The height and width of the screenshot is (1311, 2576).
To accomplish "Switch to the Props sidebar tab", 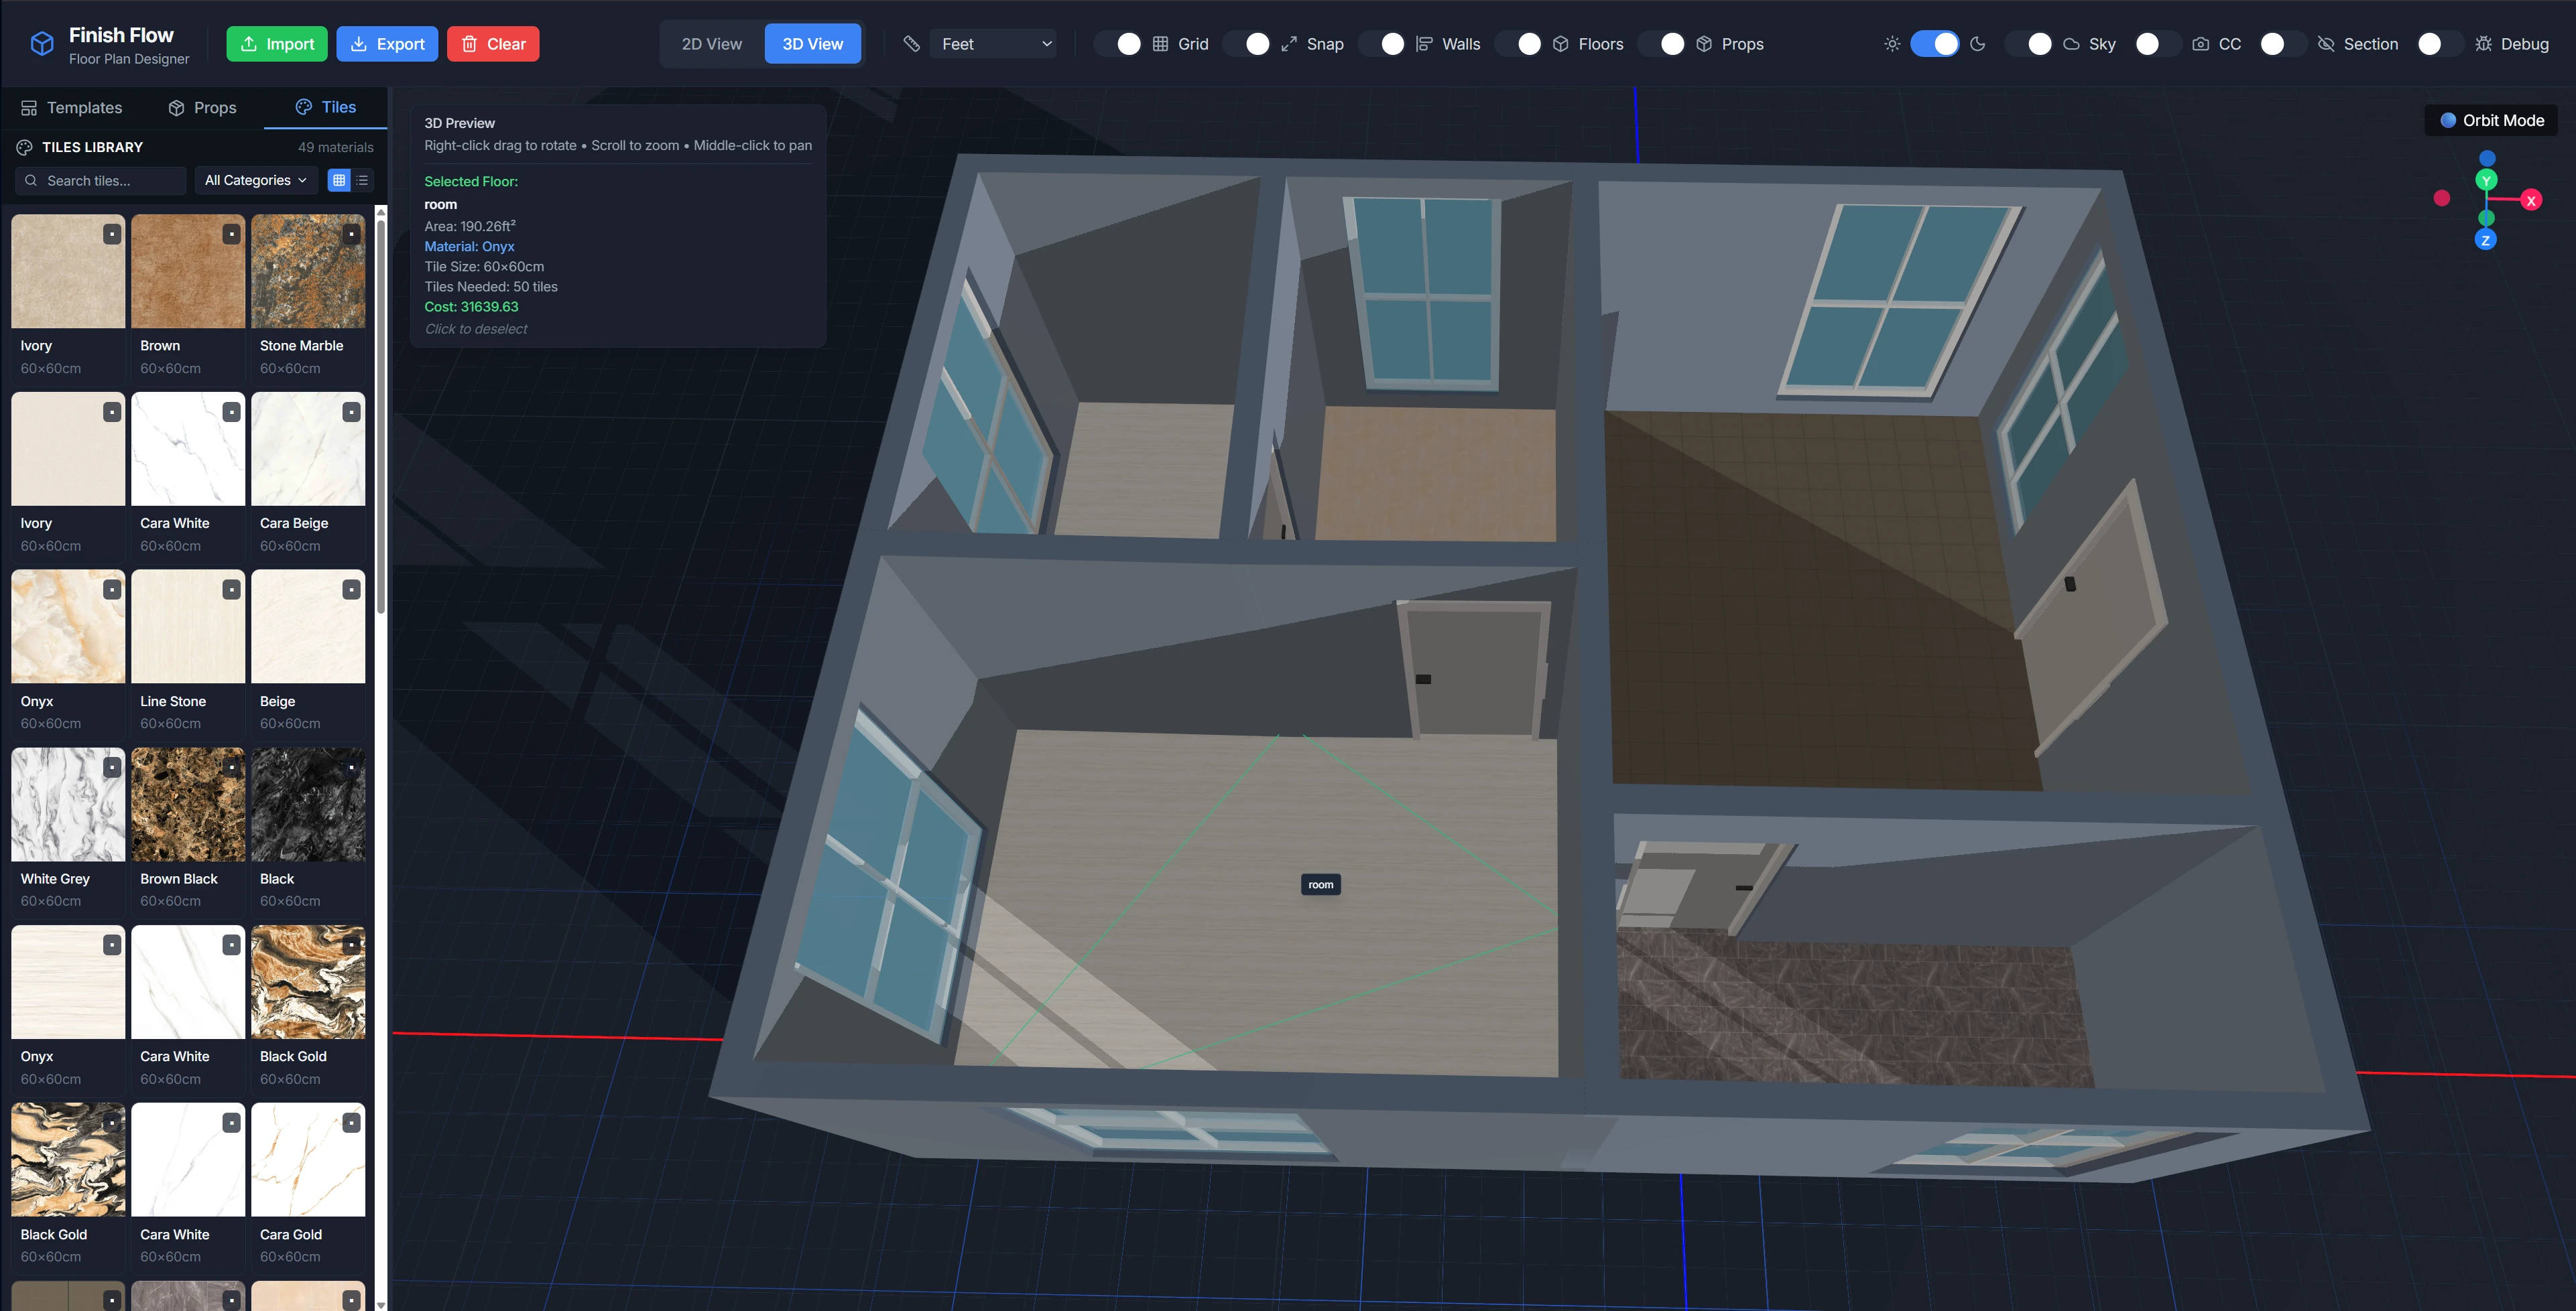I will tap(203, 108).
